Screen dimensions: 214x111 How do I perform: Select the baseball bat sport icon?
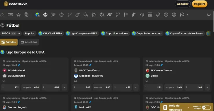69,14
